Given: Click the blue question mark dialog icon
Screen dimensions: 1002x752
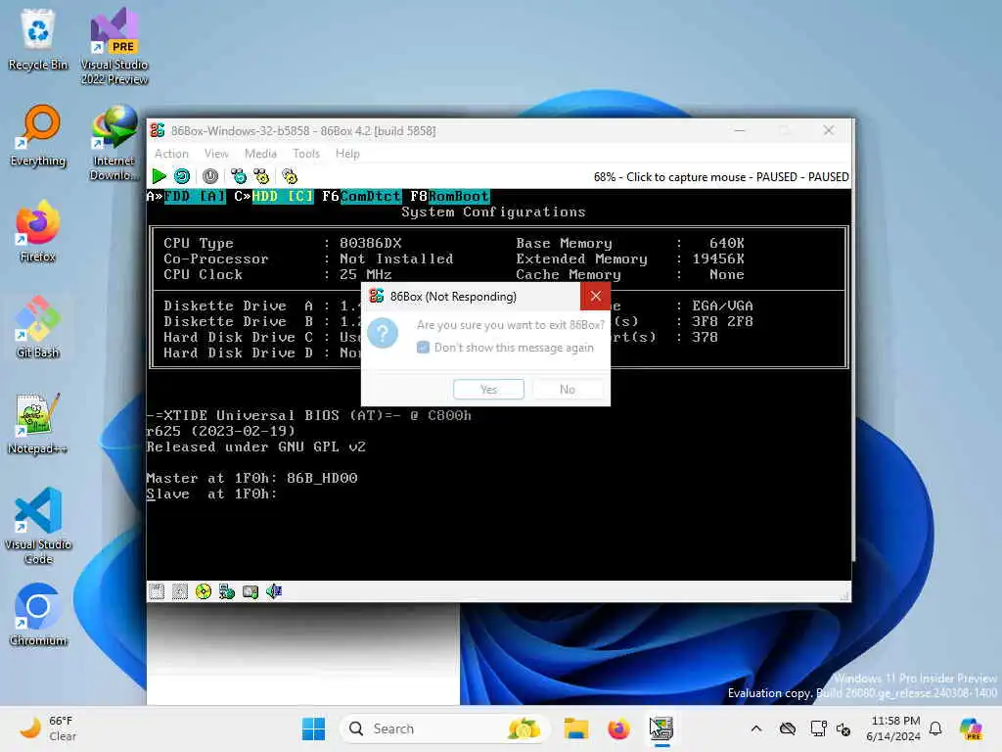Looking at the screenshot, I should pyautogui.click(x=383, y=333).
